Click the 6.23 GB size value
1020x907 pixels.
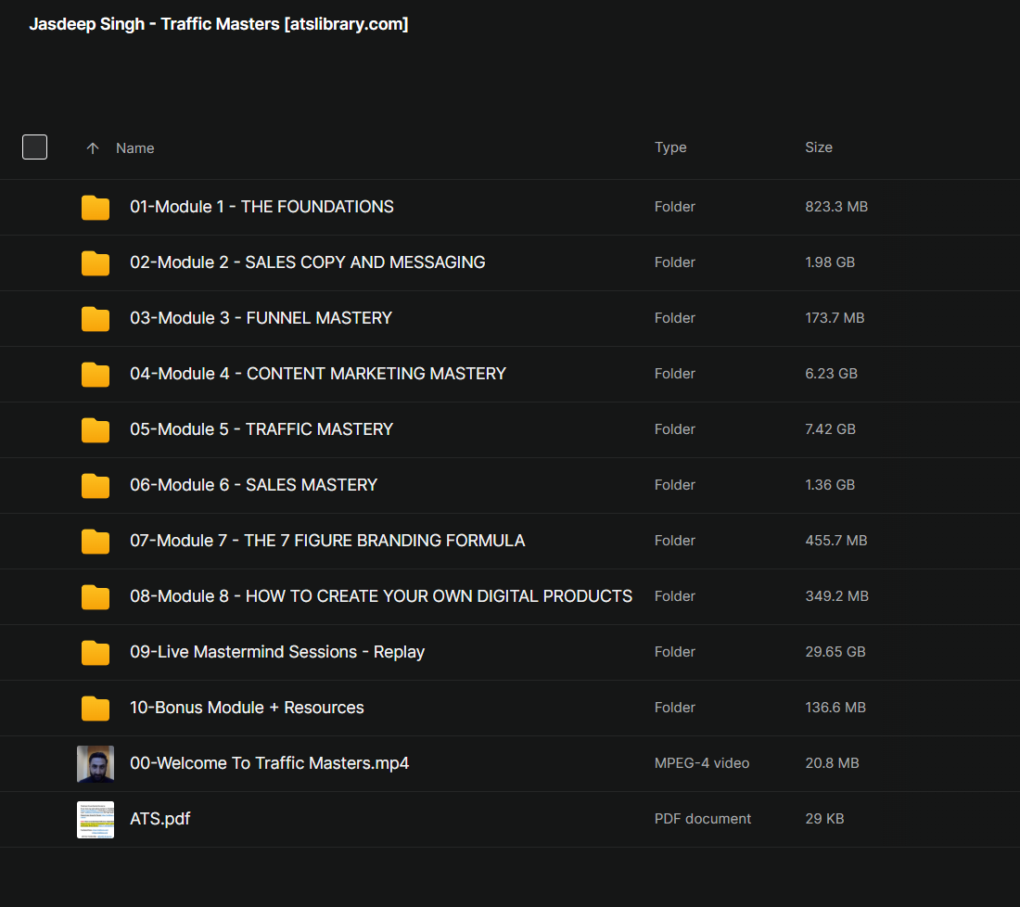coord(832,374)
